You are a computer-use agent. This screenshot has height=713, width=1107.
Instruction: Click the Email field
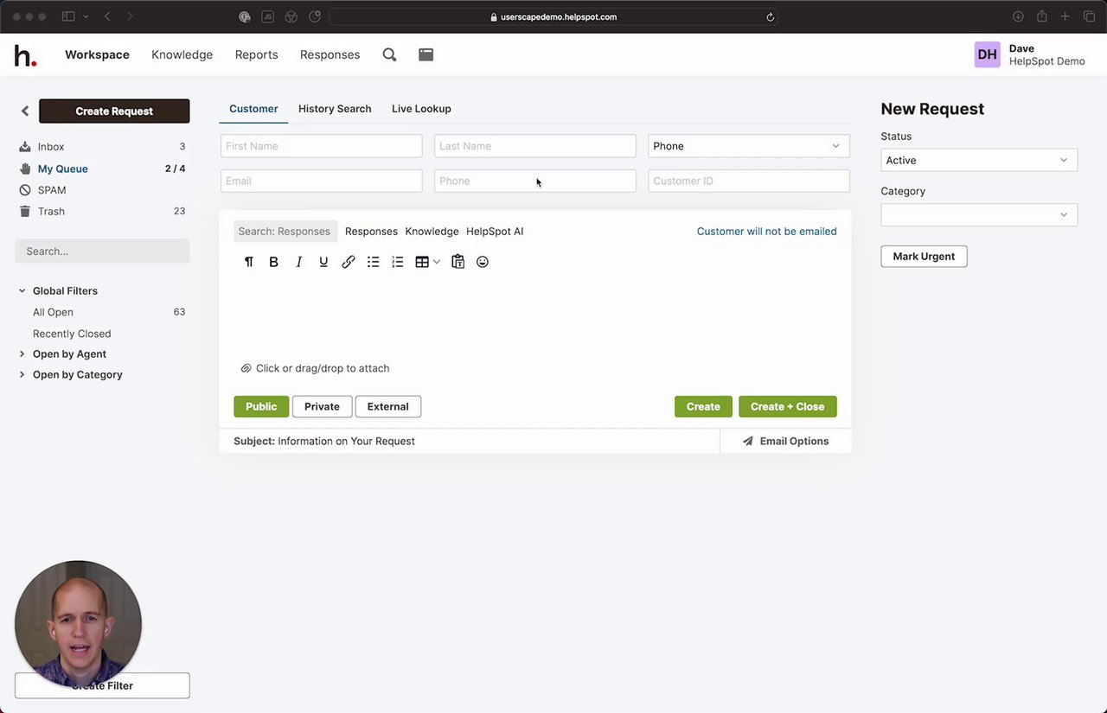click(322, 181)
